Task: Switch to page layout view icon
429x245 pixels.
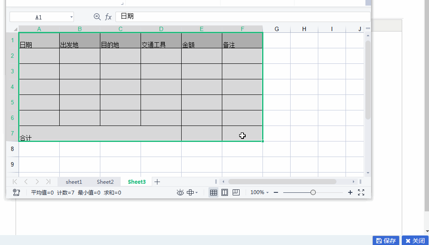Action: pos(224,193)
